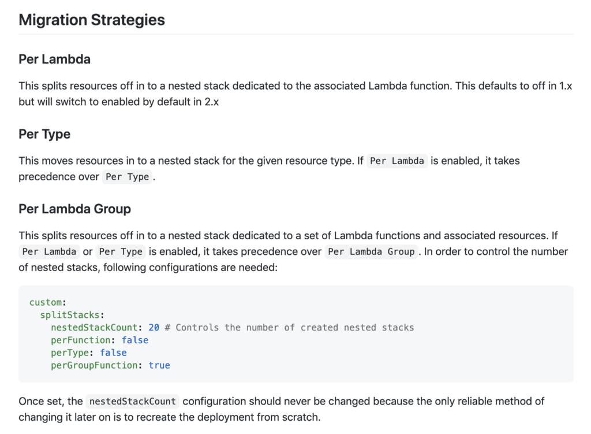This screenshot has width=591, height=434.
Task: Click the value 20 in the code
Action: click(x=154, y=328)
